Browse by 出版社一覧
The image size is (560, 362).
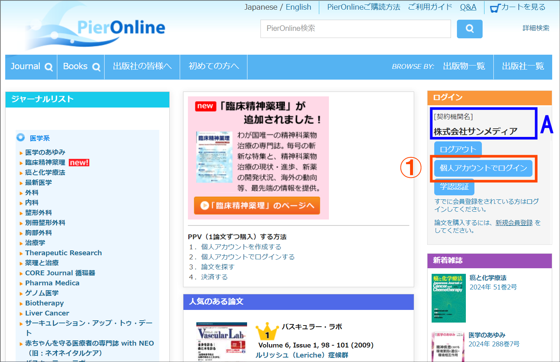(x=523, y=67)
